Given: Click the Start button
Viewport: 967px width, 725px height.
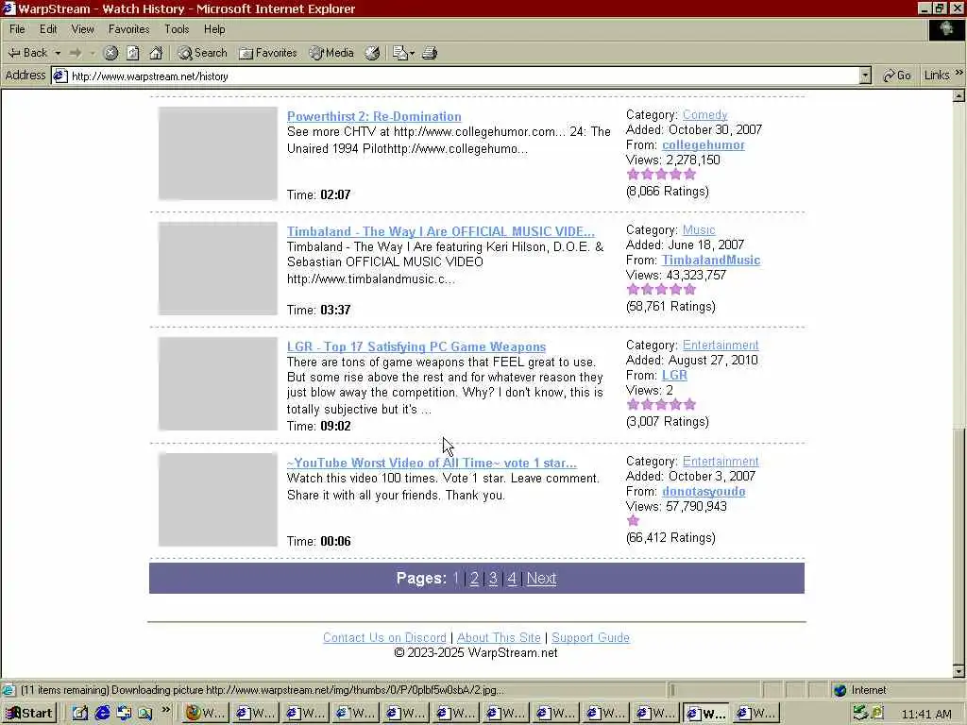Looking at the screenshot, I should [x=28, y=714].
